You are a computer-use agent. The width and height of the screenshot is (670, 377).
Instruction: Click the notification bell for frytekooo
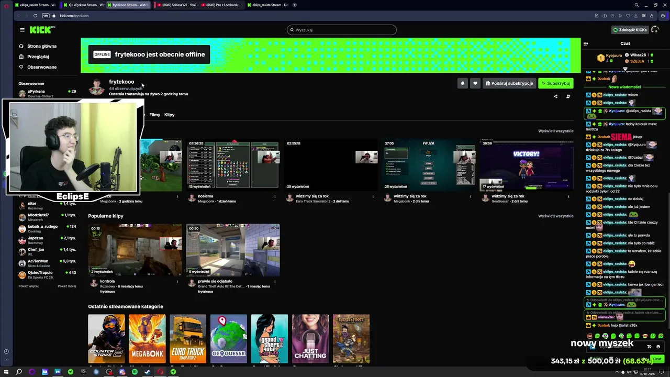(462, 83)
